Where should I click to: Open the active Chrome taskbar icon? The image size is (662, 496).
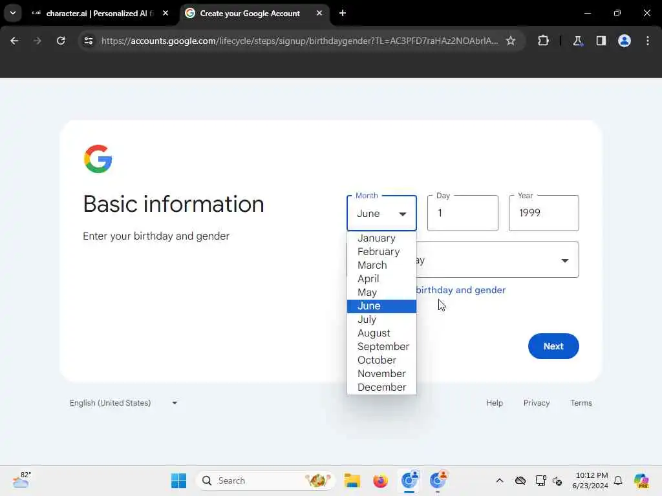(x=409, y=480)
